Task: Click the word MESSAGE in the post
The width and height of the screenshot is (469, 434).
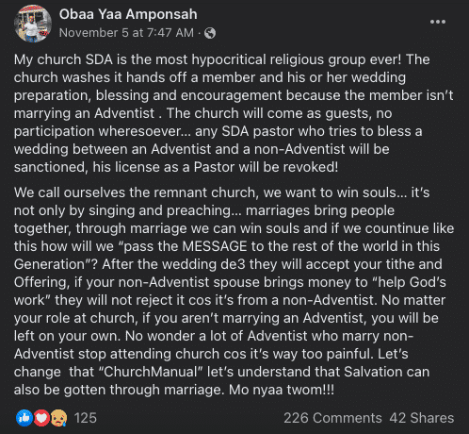Action: pos(215,246)
